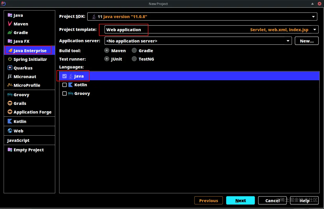324x209 pixels.
Task: Select Maven build tool radio button
Action: pos(107,50)
